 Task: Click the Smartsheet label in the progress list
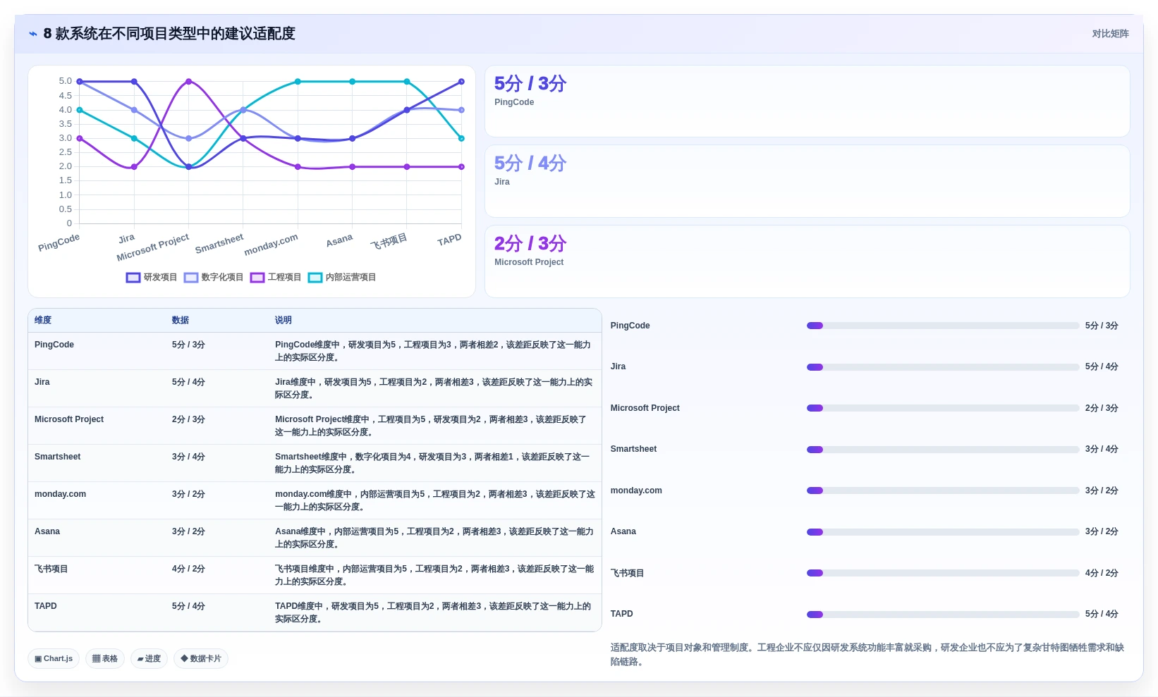pyautogui.click(x=634, y=449)
